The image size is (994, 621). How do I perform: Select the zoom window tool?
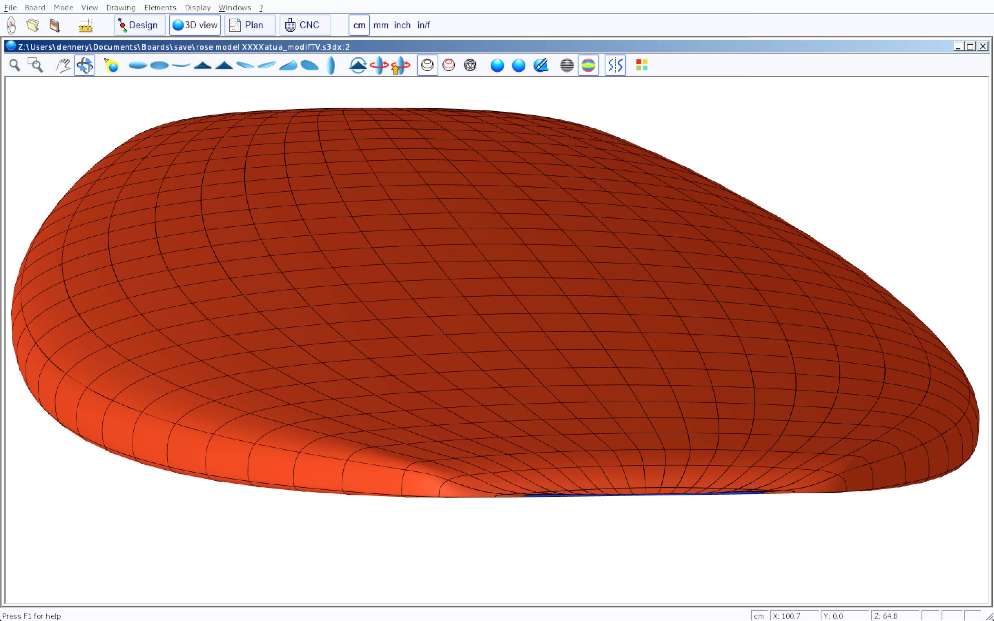pos(35,65)
